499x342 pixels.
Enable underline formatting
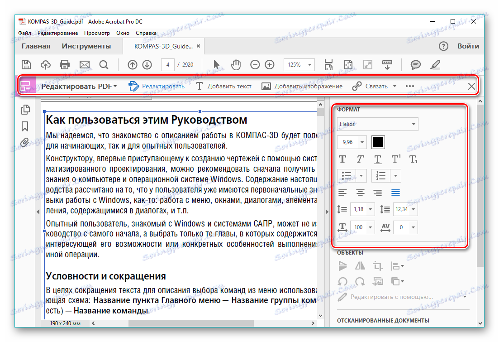(377, 159)
